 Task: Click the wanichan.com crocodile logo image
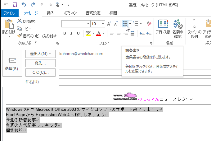(125, 96)
